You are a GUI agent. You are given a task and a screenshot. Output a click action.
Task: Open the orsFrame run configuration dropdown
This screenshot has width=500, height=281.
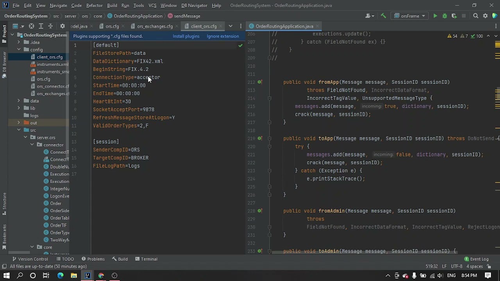point(410,16)
